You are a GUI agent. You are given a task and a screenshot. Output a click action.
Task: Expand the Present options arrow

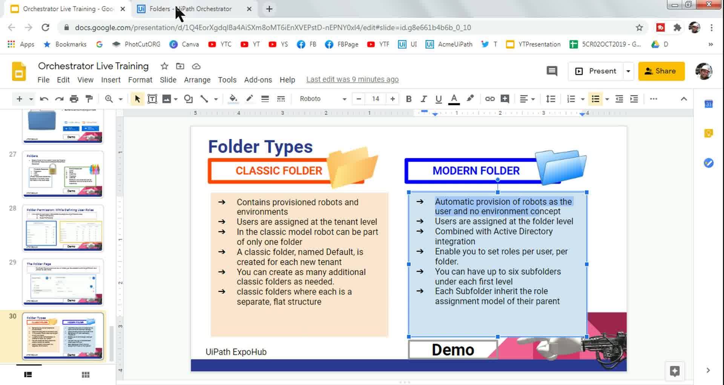(x=628, y=71)
